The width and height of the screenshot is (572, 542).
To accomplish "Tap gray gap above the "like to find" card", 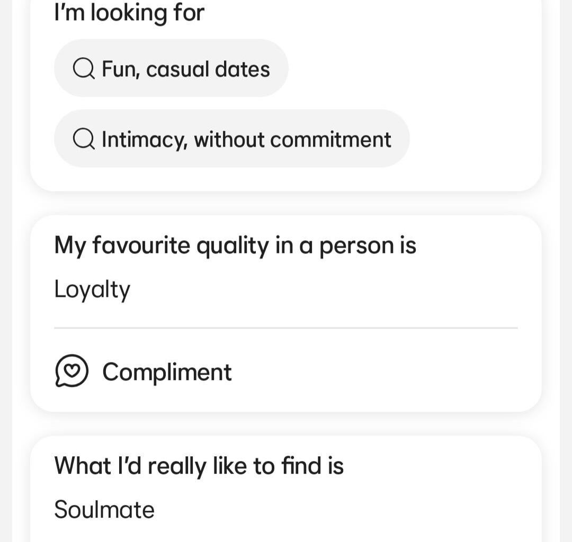I will (286, 423).
